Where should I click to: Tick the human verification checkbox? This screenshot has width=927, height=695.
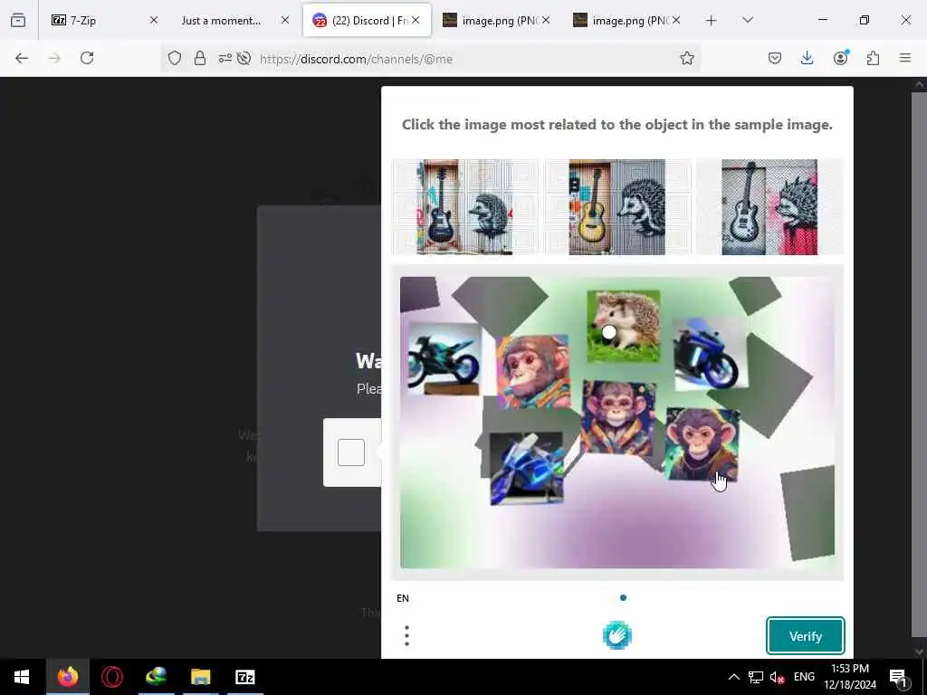click(351, 452)
